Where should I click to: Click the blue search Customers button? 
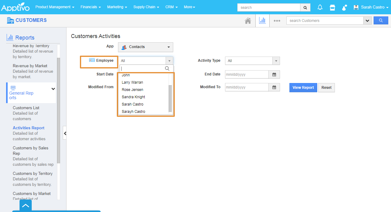pos(381,21)
